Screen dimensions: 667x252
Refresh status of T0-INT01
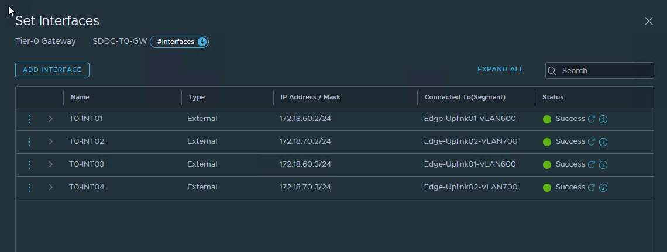[x=592, y=119]
